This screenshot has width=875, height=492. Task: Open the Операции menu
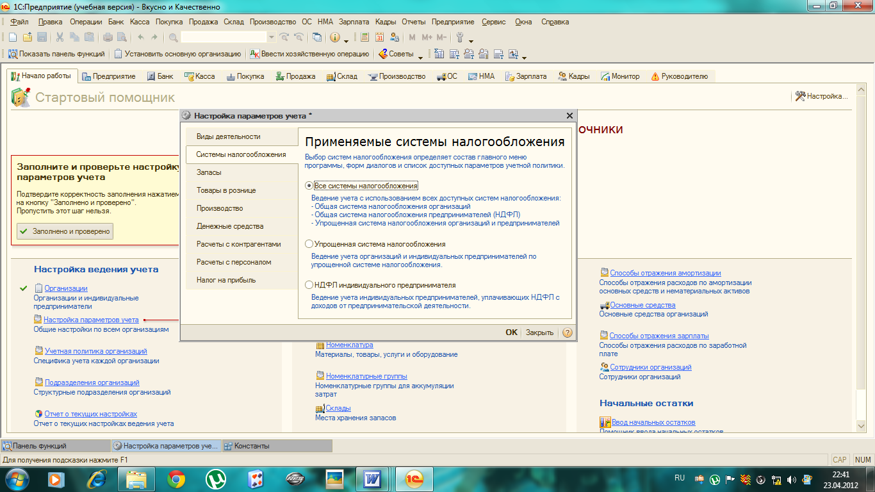tap(86, 22)
